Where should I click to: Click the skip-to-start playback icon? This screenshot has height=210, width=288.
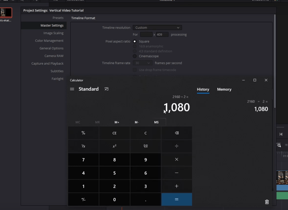click(281, 134)
